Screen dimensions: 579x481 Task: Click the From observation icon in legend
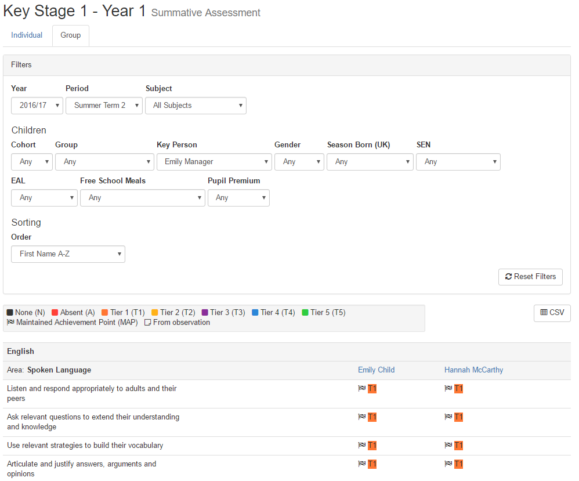[148, 323]
